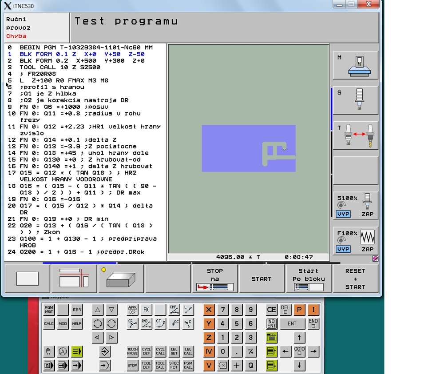The image size is (444, 374).
Task: Click the M machine functions softkey
Action: (355, 65)
